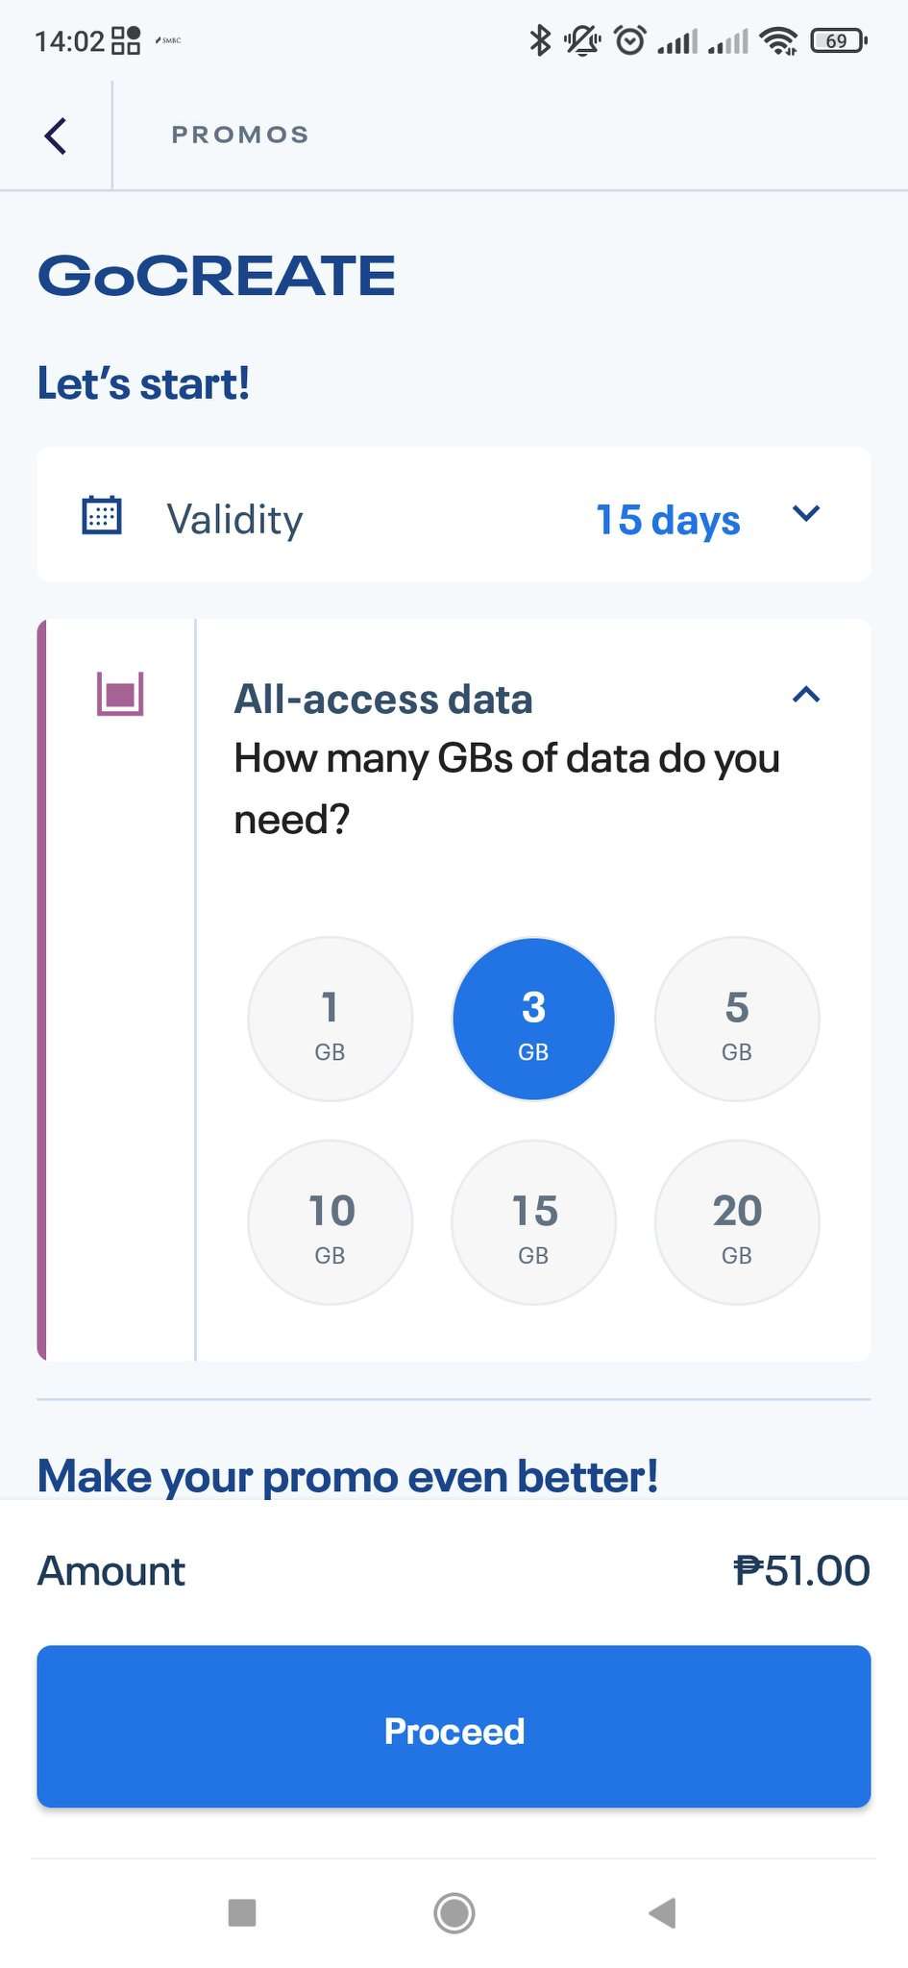
Task: Select the 1 GB data option
Action: [x=330, y=1019]
